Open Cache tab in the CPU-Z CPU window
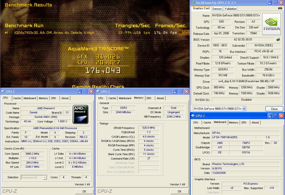This screenshot has width=285, height=195. click(x=17, y=98)
